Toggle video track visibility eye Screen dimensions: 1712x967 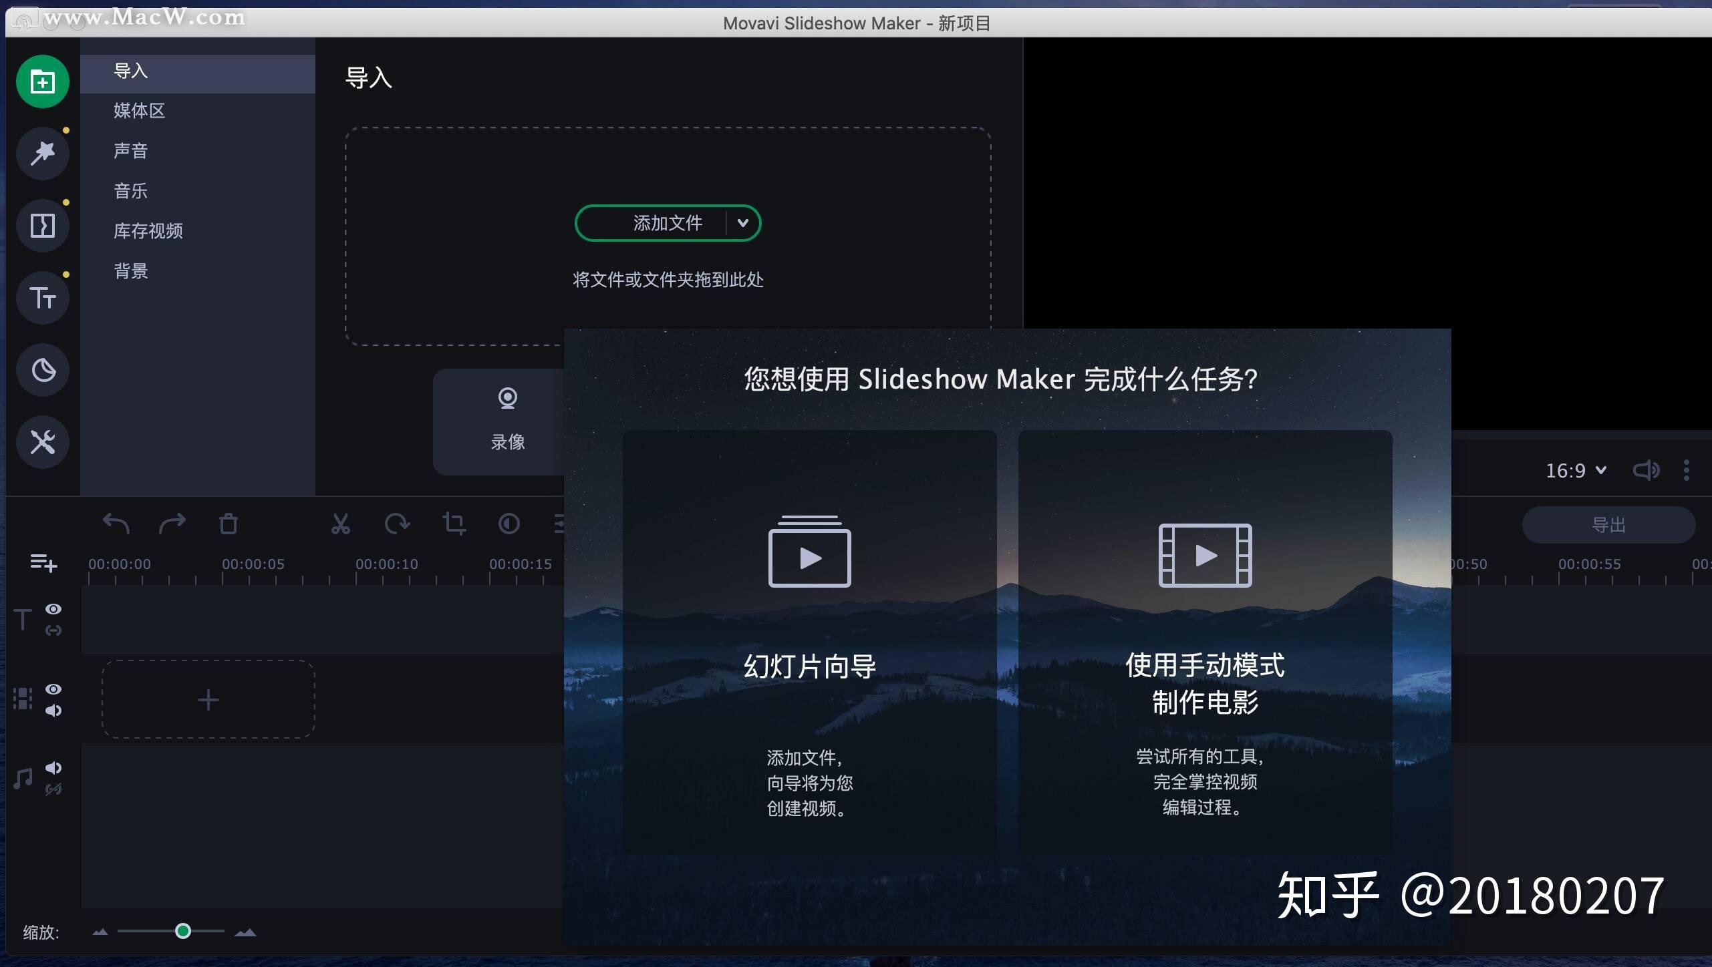click(x=53, y=689)
